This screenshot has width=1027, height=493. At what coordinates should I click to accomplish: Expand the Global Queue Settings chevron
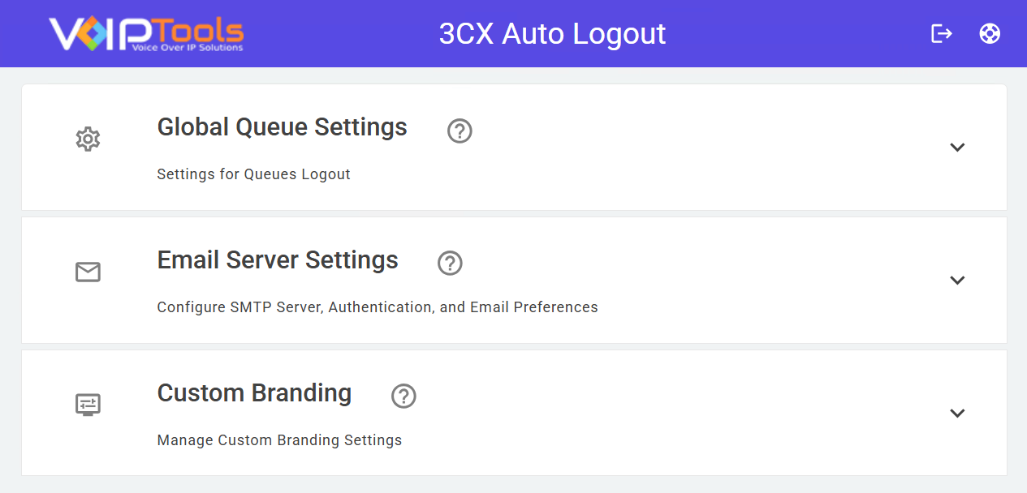(957, 148)
